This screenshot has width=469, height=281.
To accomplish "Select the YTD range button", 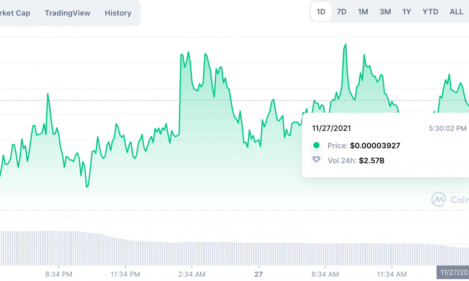I will pyautogui.click(x=430, y=12).
